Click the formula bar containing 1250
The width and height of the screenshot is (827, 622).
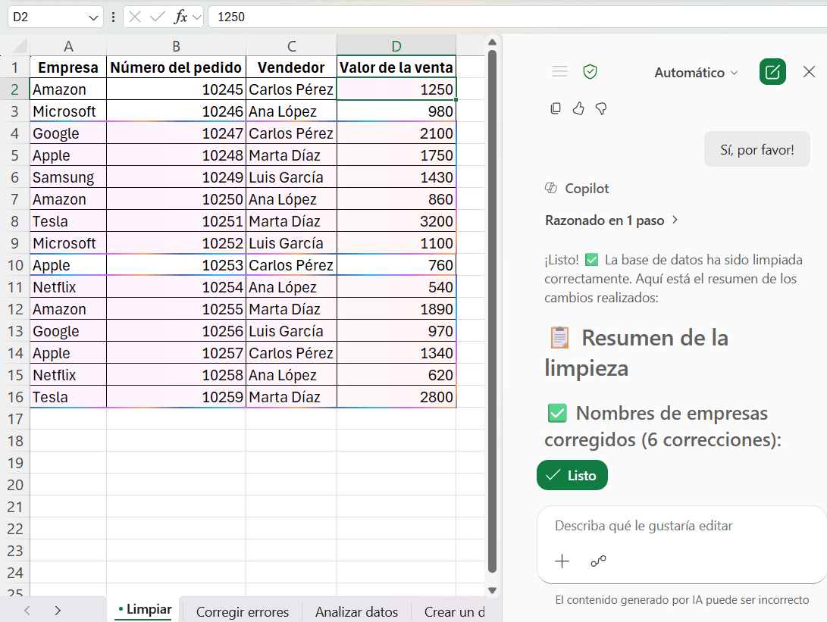pyautogui.click(x=517, y=17)
